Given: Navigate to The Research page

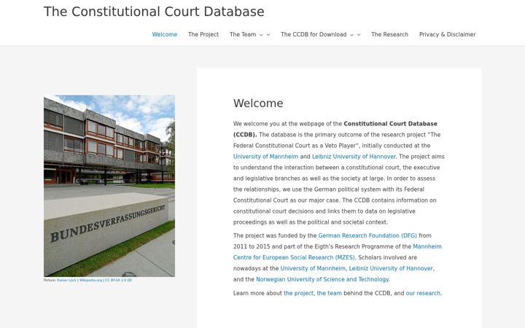Looking at the screenshot, I should [x=389, y=34].
